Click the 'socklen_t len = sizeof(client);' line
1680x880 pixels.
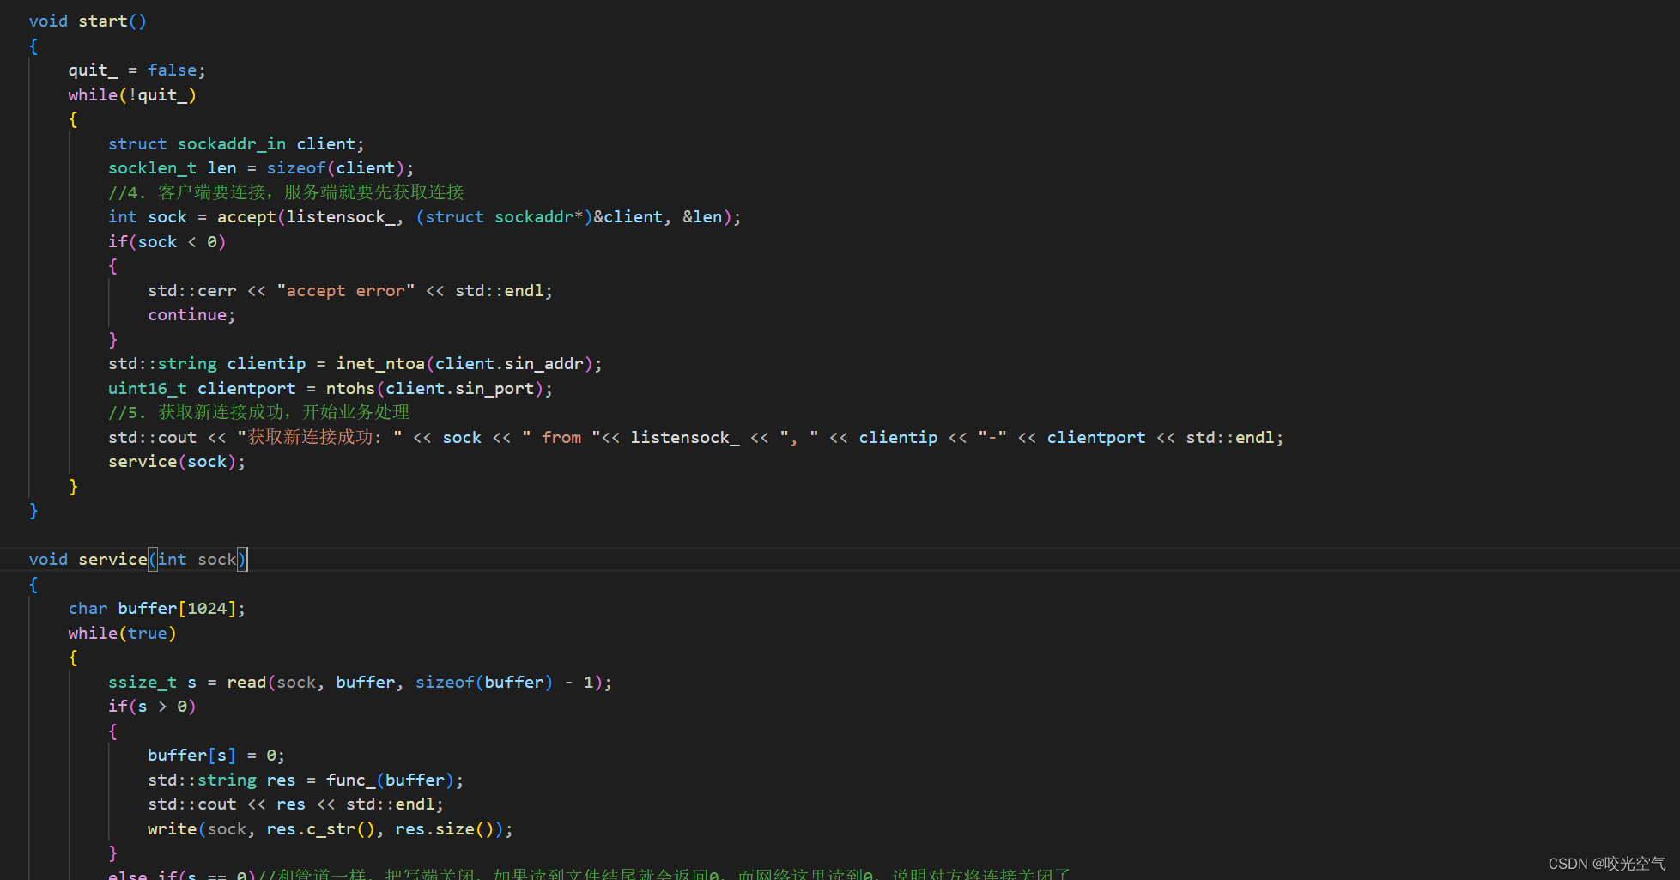[261, 168]
